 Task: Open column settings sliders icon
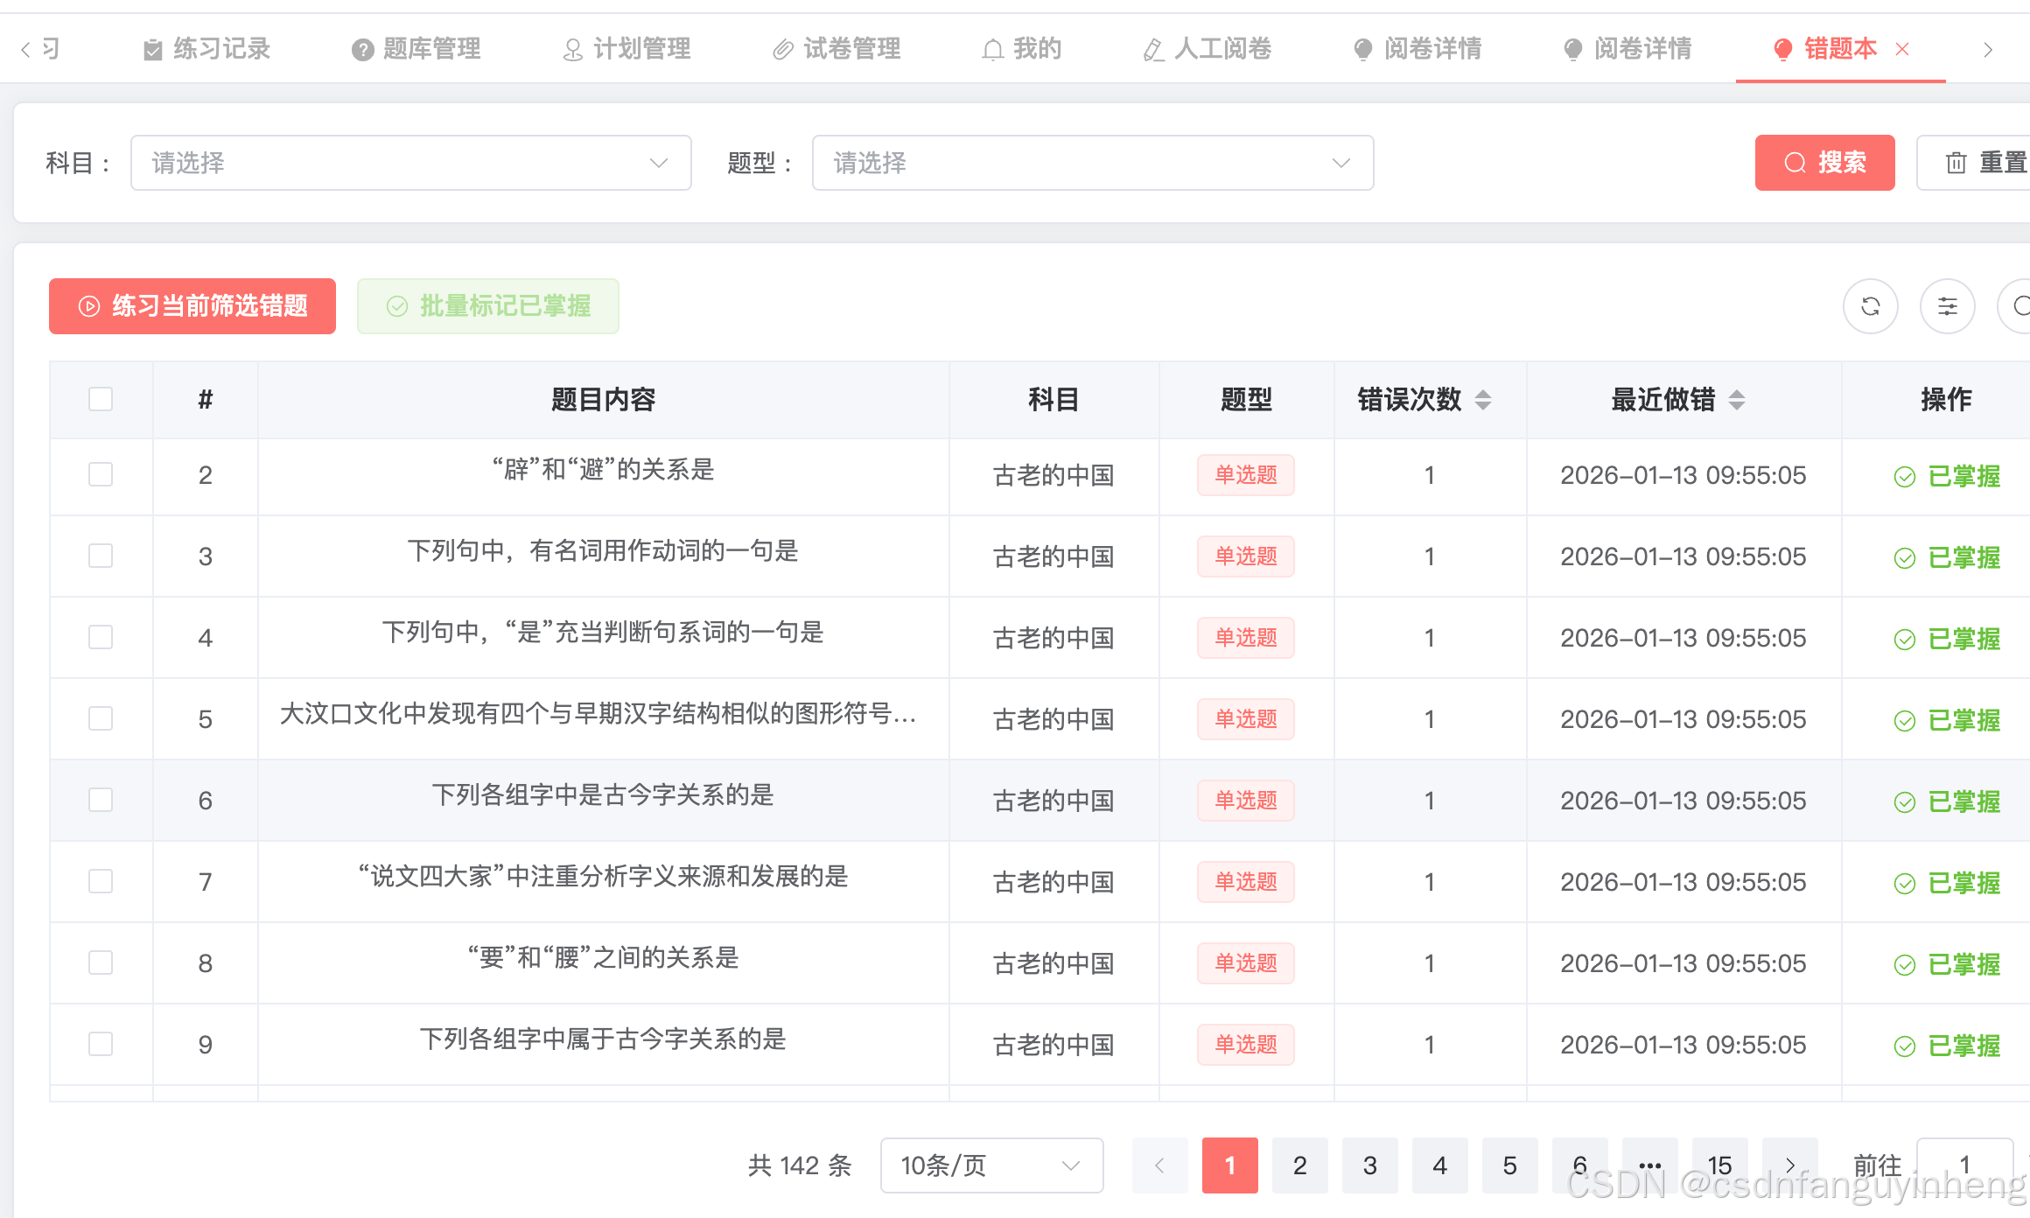pos(1947,306)
